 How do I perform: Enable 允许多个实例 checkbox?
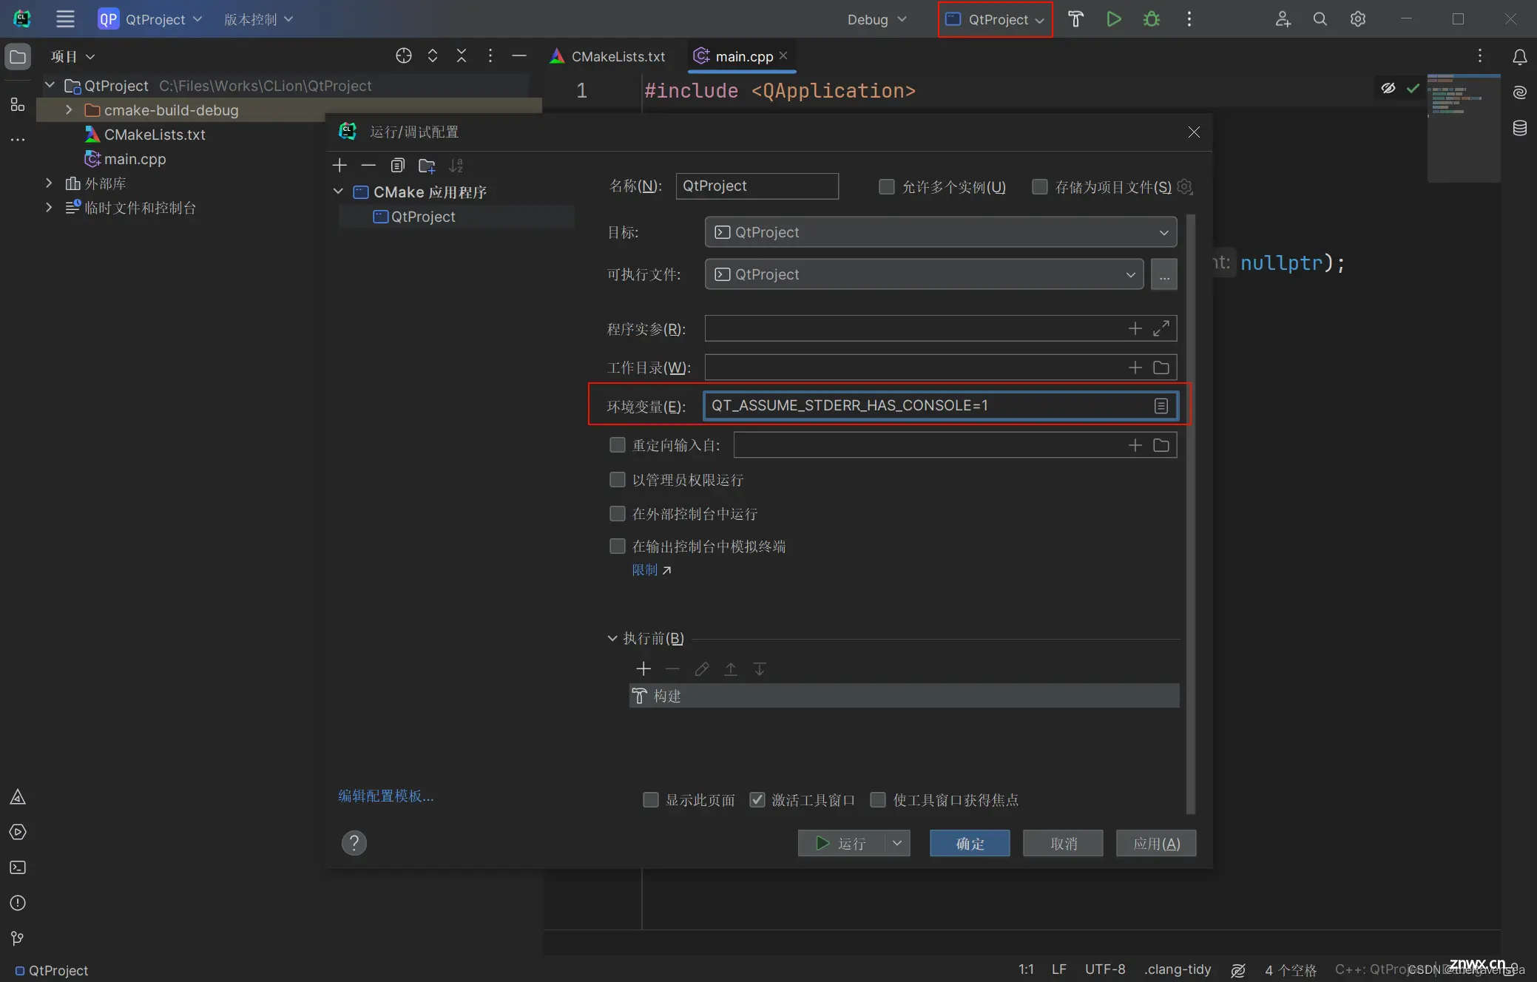pos(886,186)
